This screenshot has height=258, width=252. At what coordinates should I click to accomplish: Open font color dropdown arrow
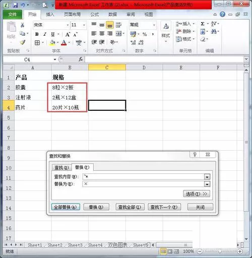(x=69, y=42)
